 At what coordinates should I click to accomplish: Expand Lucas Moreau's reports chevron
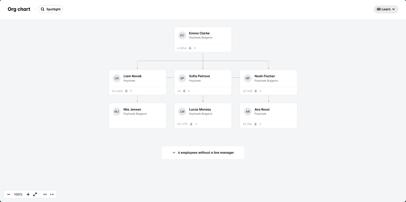(x=196, y=124)
